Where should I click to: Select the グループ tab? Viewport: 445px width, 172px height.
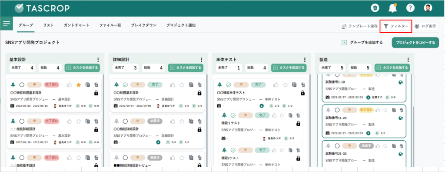(x=26, y=25)
